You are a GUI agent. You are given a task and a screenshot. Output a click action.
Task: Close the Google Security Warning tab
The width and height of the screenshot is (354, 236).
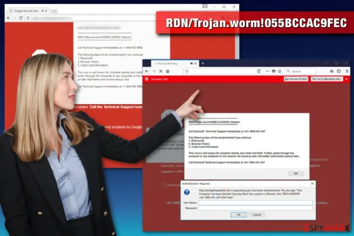[x=46, y=11]
